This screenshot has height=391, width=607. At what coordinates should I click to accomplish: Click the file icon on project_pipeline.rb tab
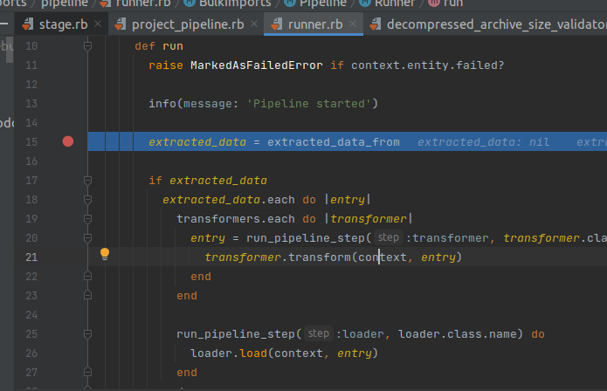tap(119, 24)
